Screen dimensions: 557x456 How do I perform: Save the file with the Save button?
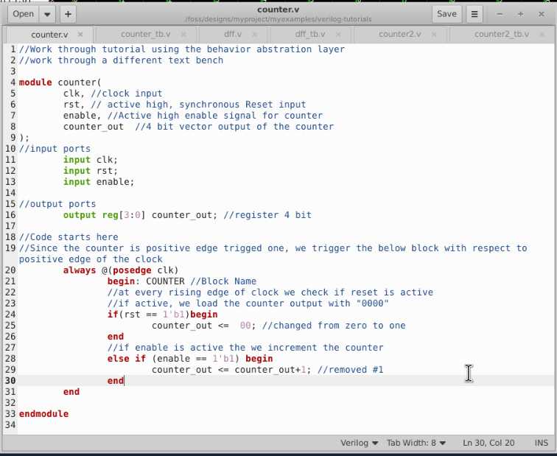pyautogui.click(x=446, y=14)
